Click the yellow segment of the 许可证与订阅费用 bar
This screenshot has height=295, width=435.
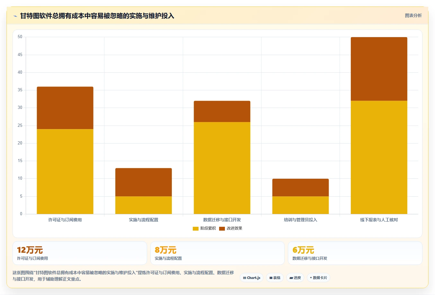(65, 171)
